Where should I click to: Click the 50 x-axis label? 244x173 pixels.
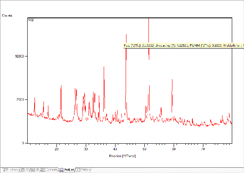(x=144, y=149)
